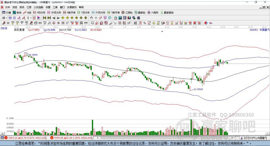The width and height of the screenshot is (270, 146).
Task: Open the T四方形 tool
Action: tap(84, 13)
